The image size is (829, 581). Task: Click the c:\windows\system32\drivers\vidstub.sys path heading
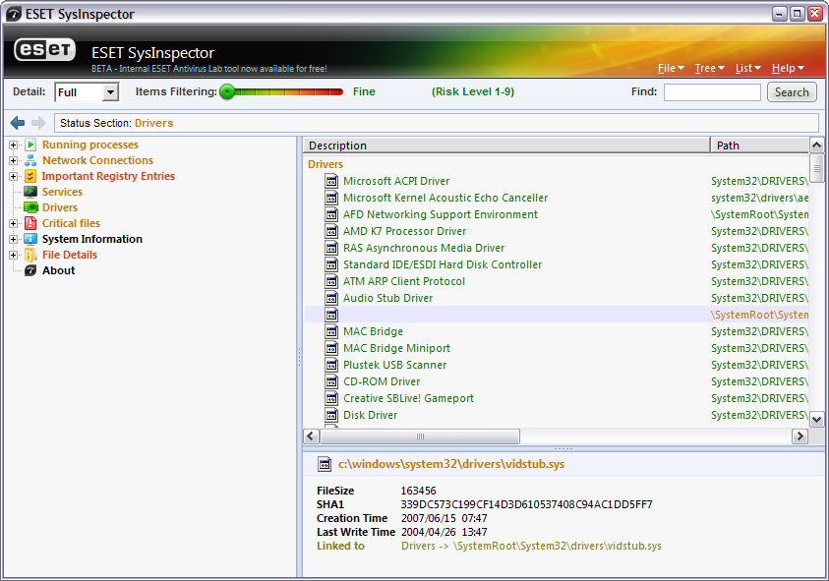(x=451, y=464)
